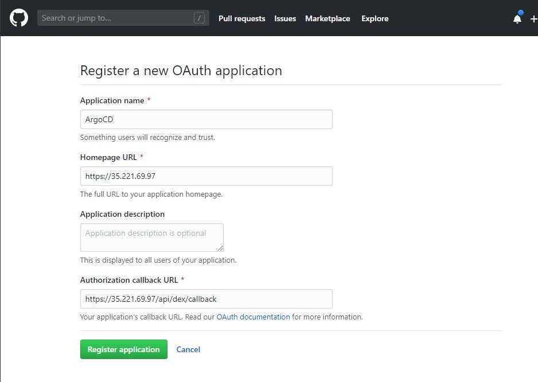Screen dimensions: 538x382
Task: Click the Homepage URL label
Action: click(x=108, y=157)
